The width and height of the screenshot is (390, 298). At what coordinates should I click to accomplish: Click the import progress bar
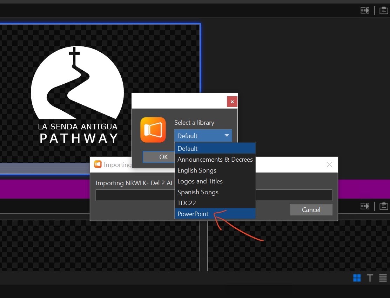(x=214, y=195)
